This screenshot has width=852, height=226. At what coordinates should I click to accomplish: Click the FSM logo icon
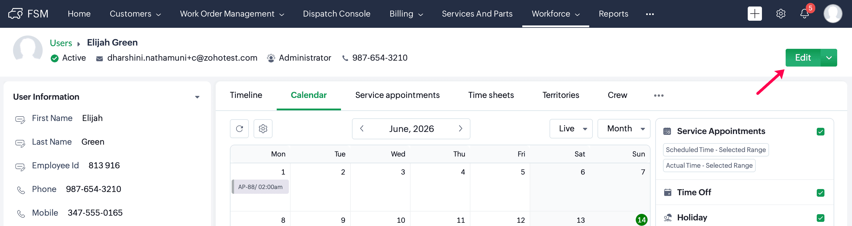point(15,14)
